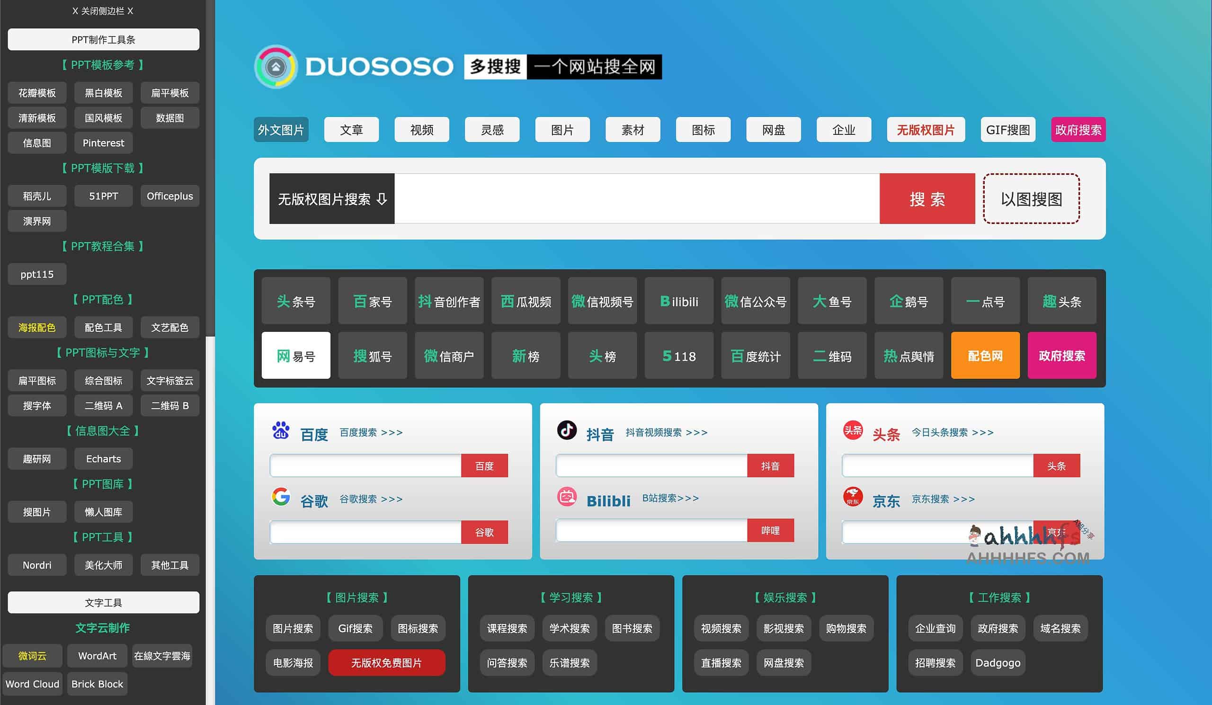Click the Baidu logo icon in the Baidu panel
The width and height of the screenshot is (1212, 705).
281,430
